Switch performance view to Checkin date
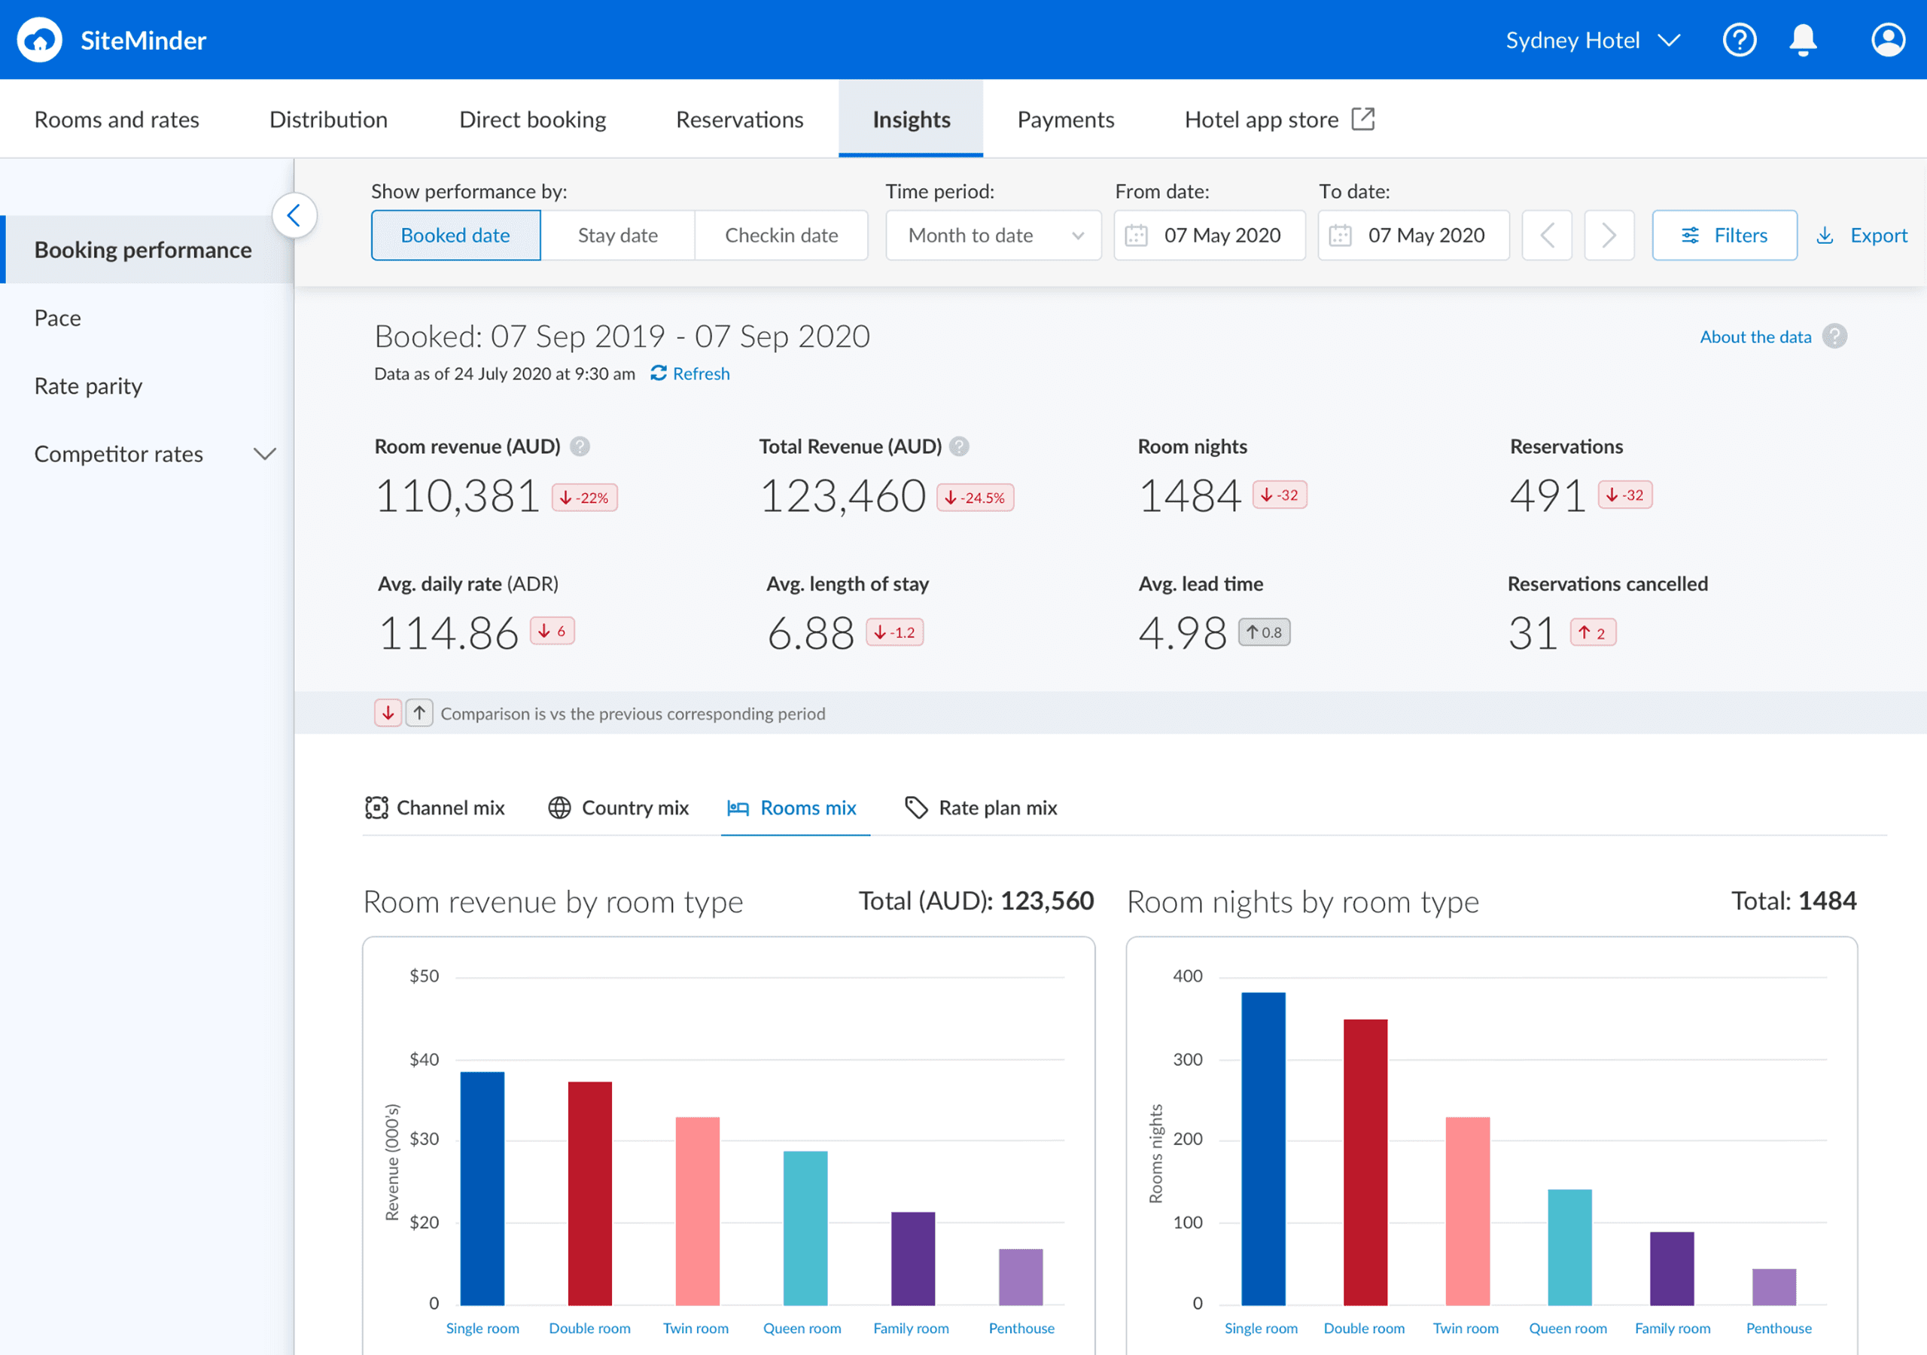Screen dimensions: 1927x1355 [x=781, y=235]
